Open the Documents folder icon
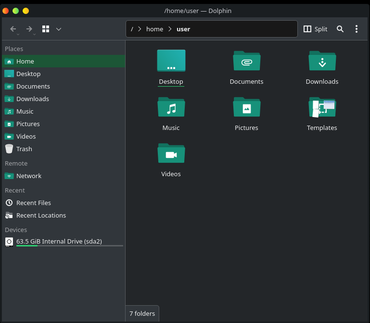Screen dimensions: 370x323 246,62
